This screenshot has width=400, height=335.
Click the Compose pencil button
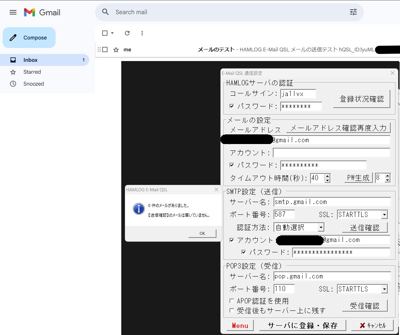[29, 38]
